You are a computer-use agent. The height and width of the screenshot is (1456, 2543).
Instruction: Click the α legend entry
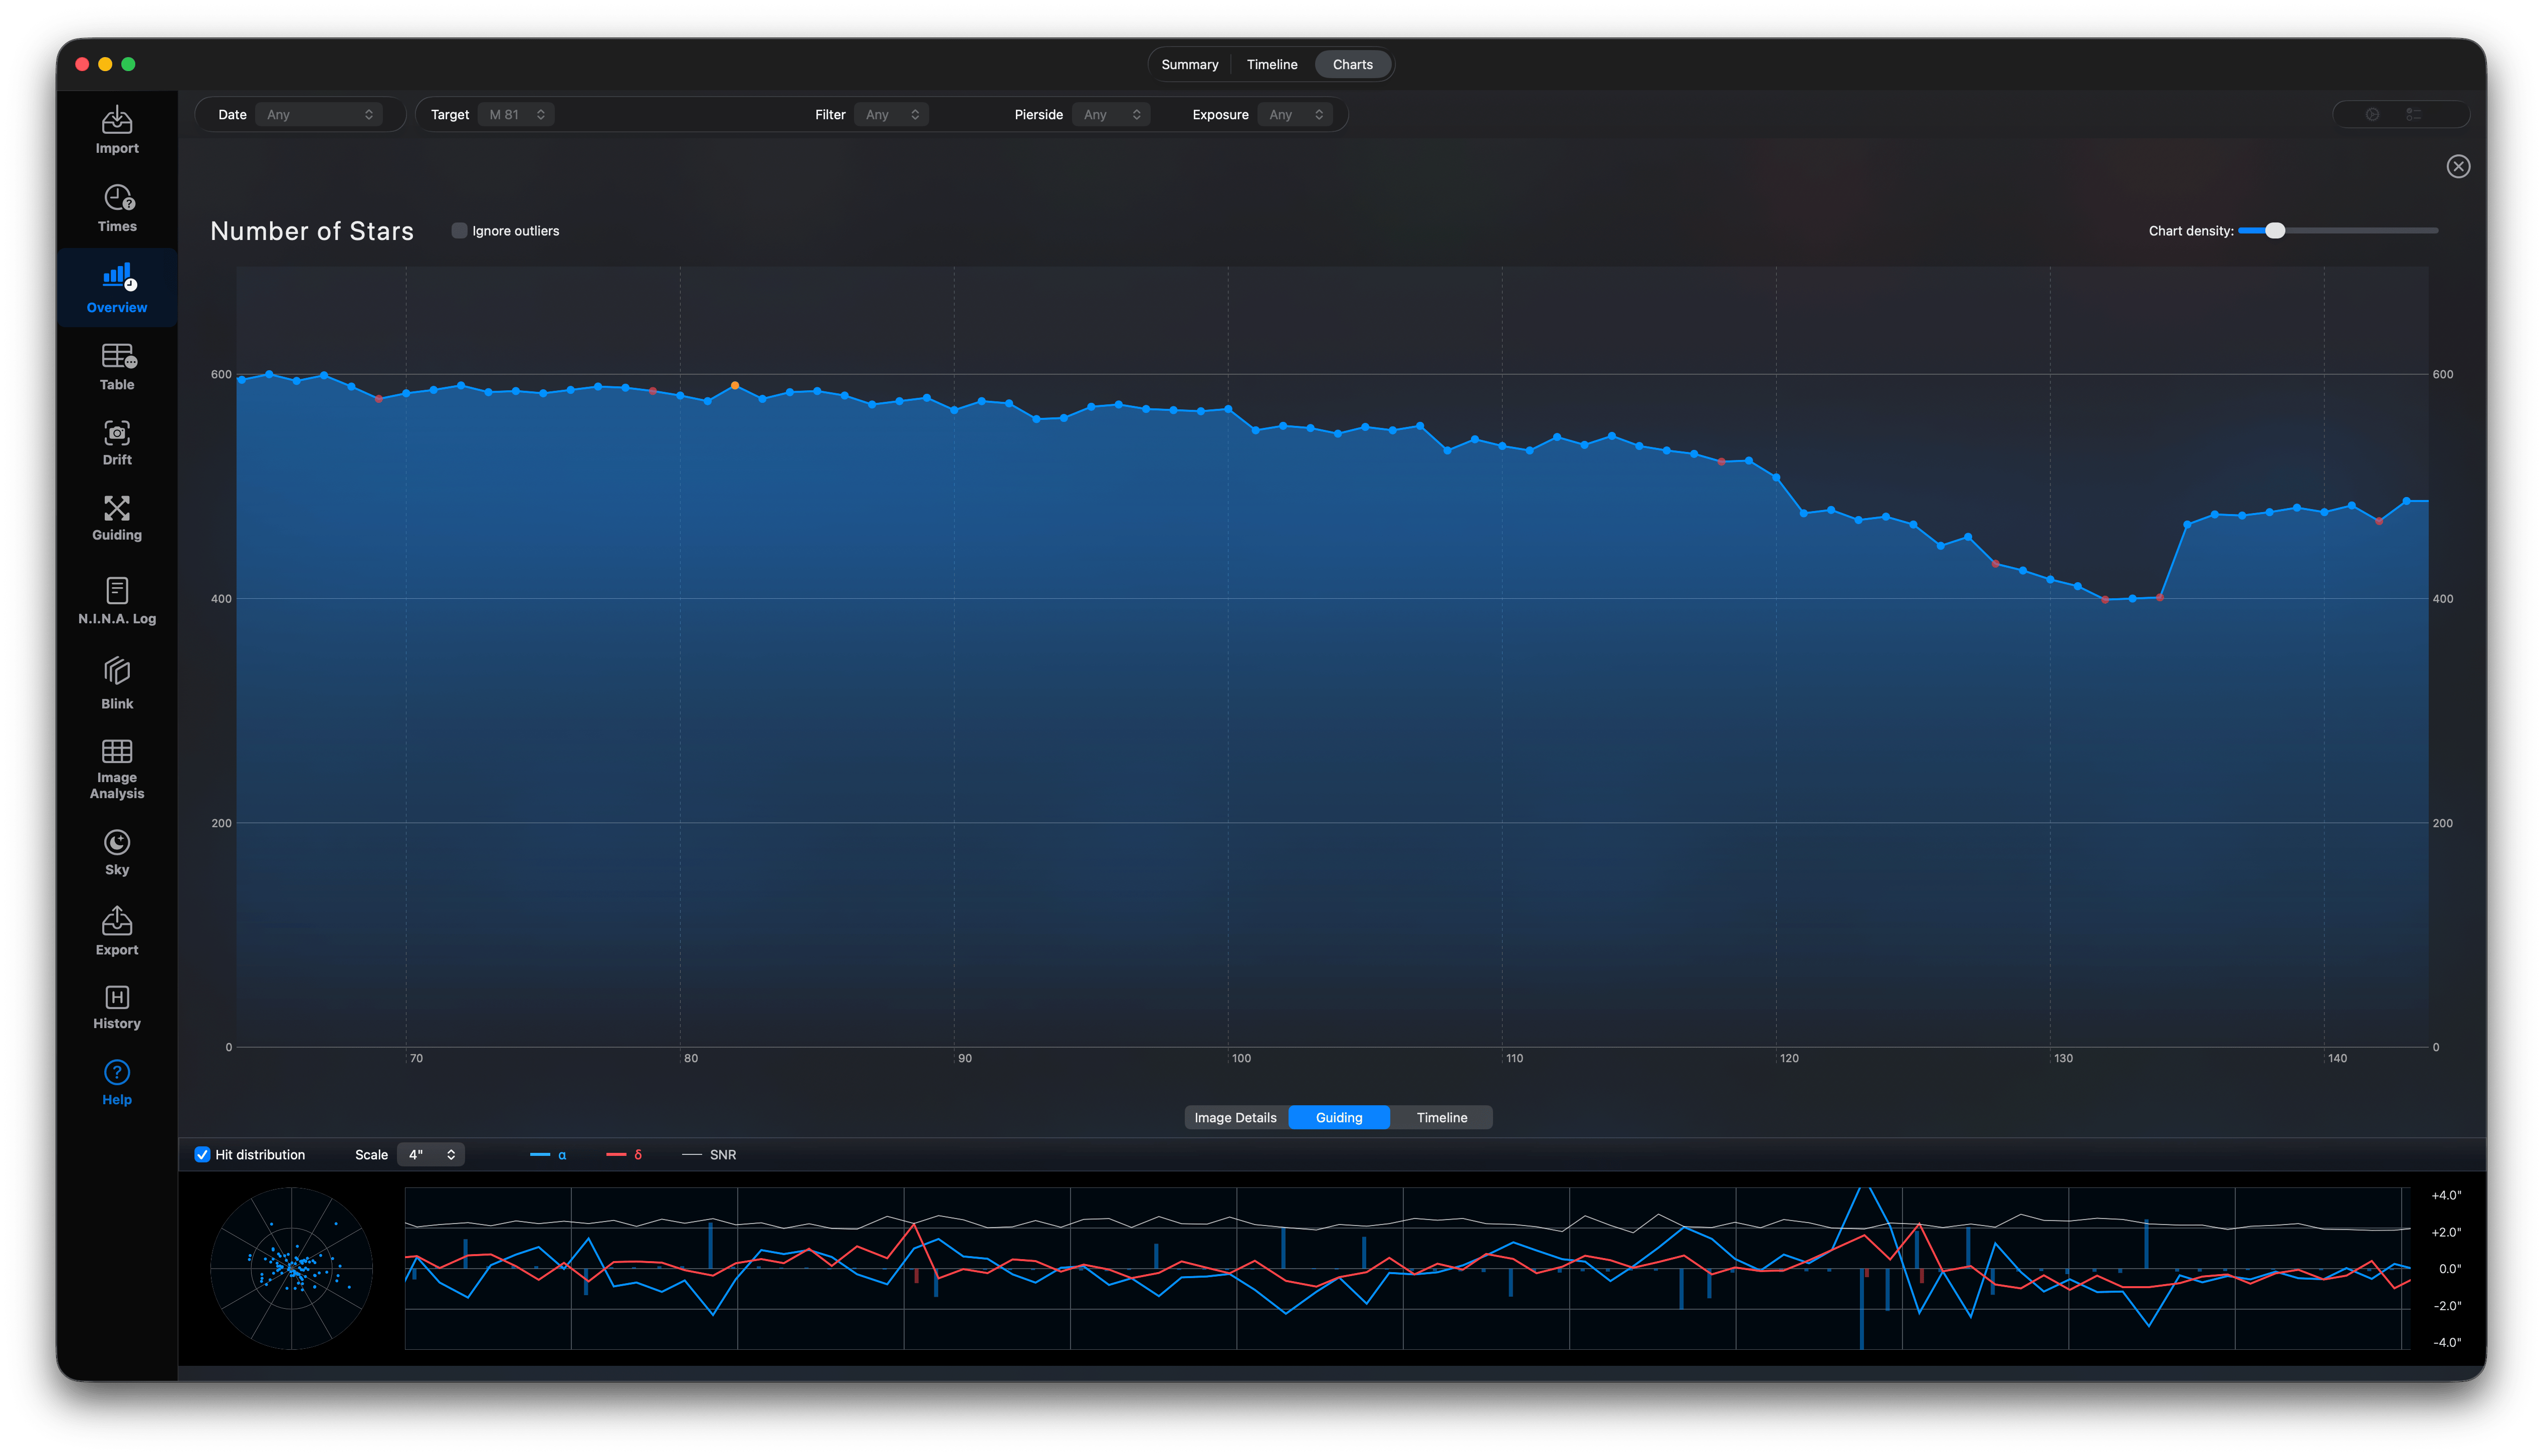tap(549, 1154)
